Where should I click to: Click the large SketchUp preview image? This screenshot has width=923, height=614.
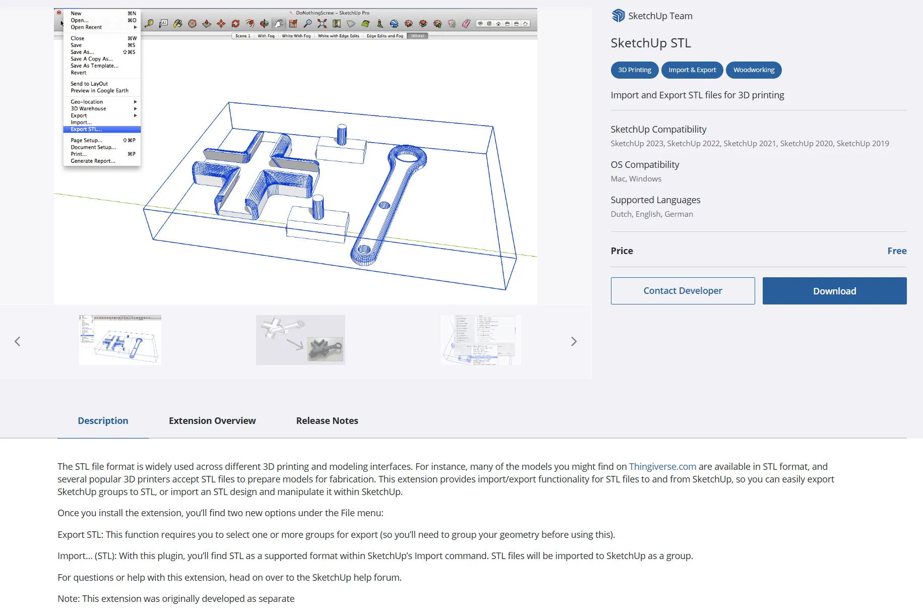click(x=295, y=156)
